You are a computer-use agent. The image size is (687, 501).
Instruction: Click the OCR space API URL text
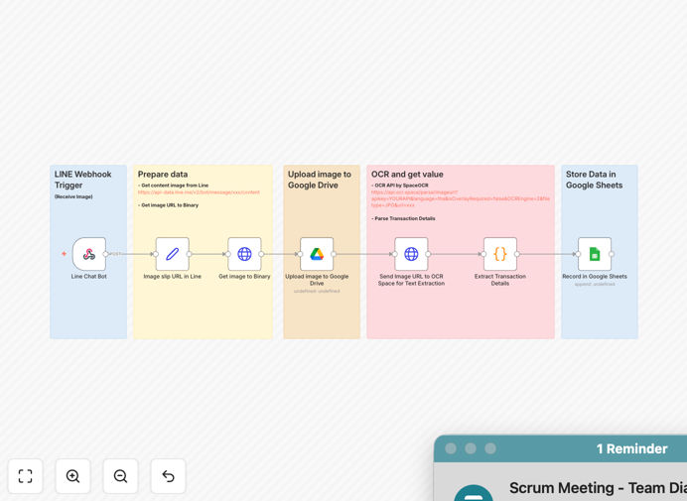460,198
